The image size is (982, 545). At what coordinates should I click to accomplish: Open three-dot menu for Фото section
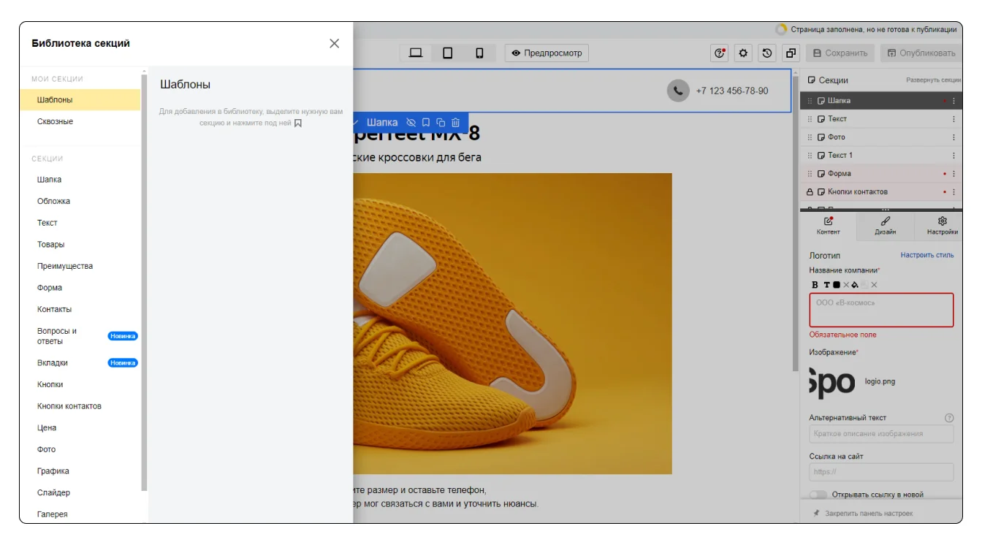tap(954, 137)
